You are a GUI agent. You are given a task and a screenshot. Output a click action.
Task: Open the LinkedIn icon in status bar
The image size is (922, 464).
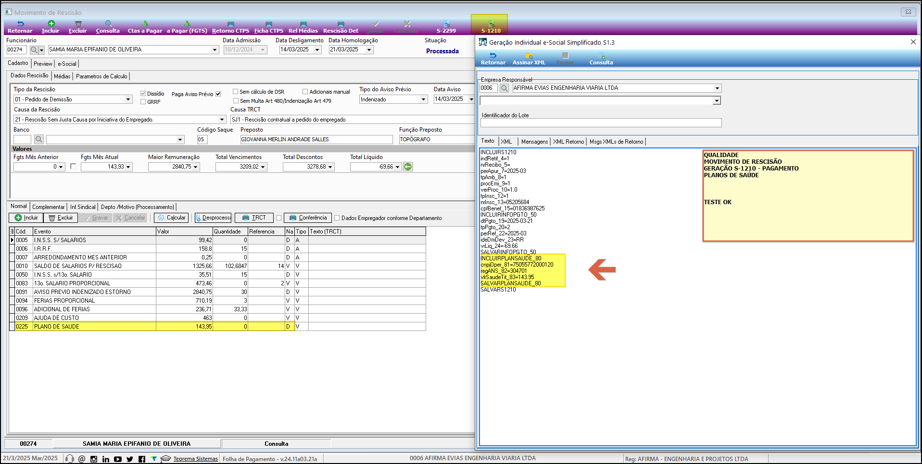[106, 459]
